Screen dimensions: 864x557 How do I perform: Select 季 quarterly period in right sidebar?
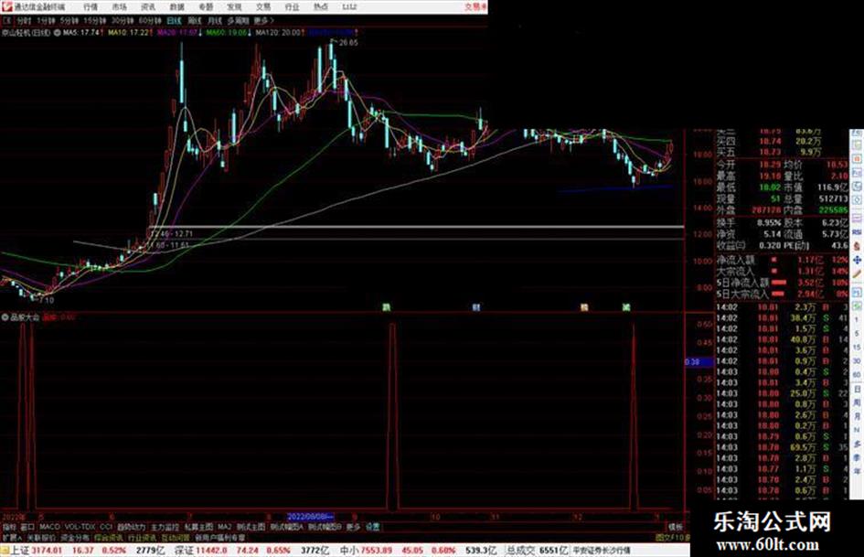point(857,457)
